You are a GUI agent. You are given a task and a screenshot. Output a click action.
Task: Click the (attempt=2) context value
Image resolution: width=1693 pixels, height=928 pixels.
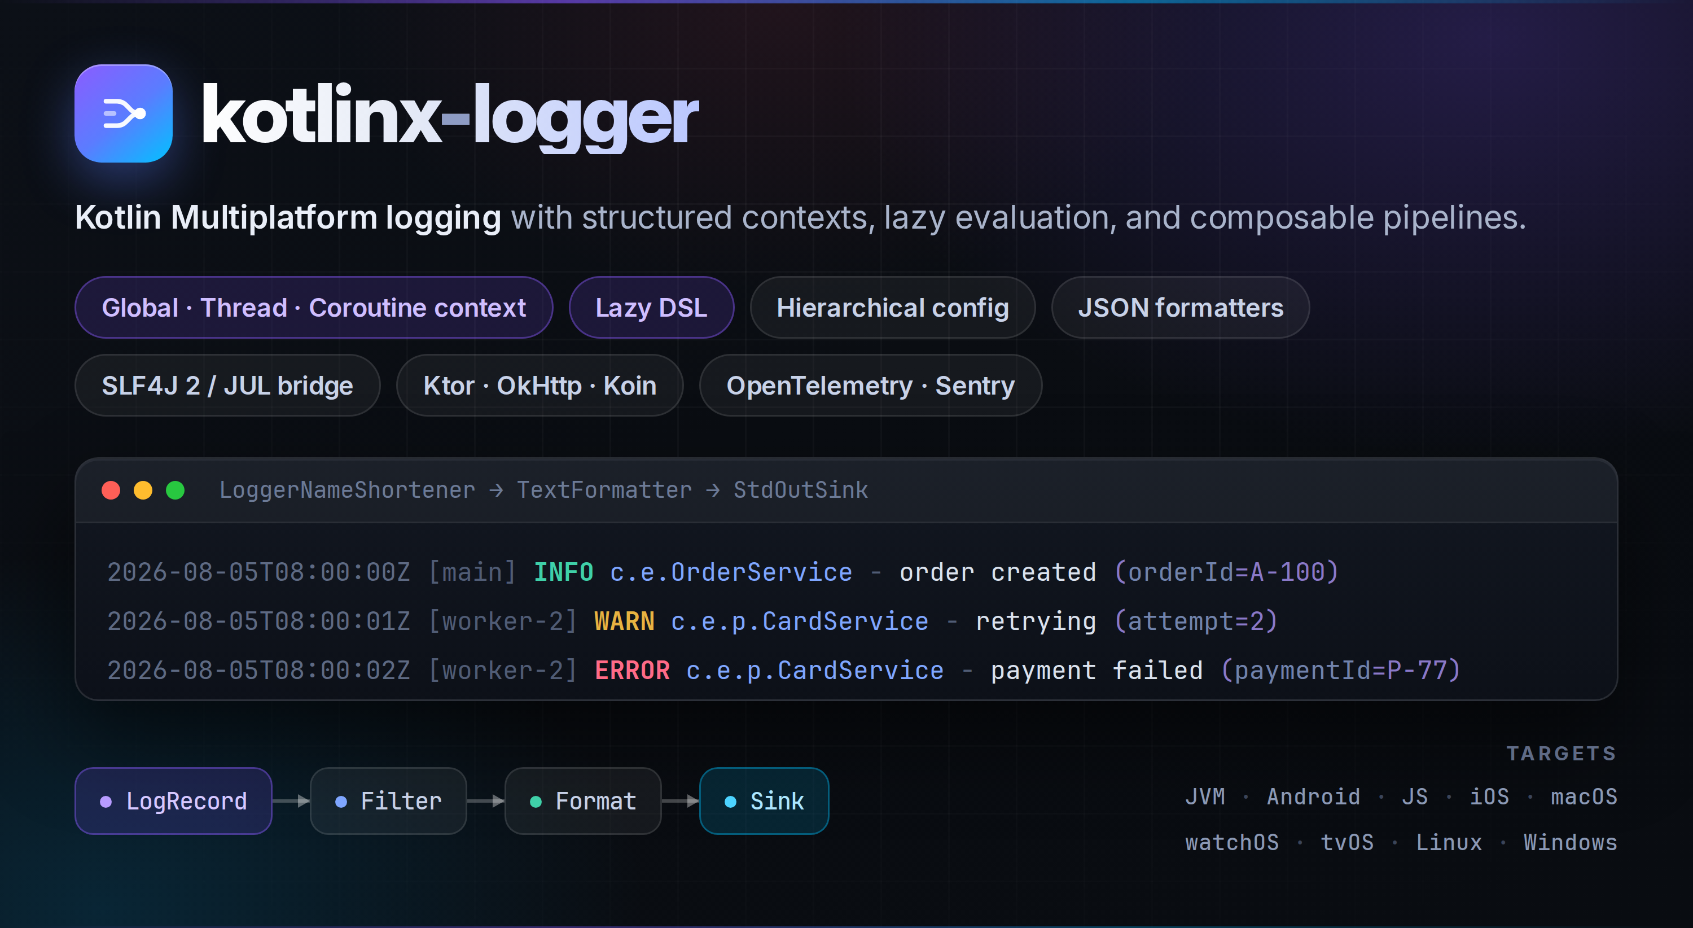(1195, 621)
